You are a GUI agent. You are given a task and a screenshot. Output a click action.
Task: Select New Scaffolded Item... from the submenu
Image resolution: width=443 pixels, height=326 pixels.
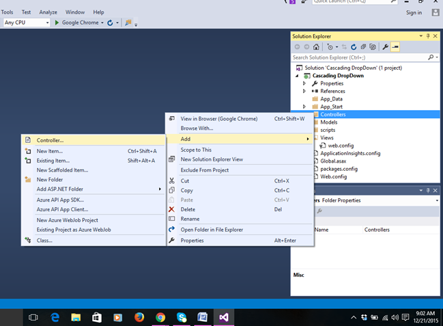point(62,170)
